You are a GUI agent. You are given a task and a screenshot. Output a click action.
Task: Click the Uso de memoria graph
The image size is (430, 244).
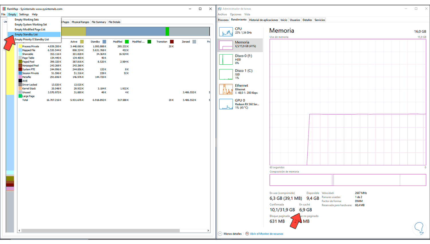pyautogui.click(x=348, y=102)
